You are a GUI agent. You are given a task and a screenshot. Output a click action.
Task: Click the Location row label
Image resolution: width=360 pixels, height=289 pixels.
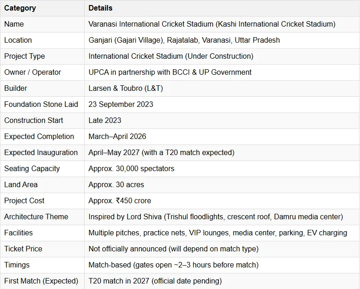(x=18, y=40)
